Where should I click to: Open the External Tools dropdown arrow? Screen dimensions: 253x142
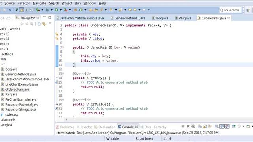point(70,10)
